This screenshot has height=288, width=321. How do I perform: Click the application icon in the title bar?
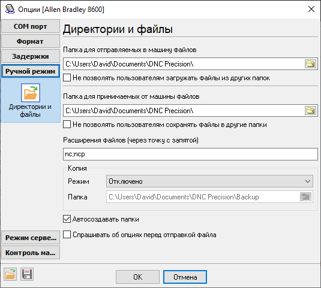[x=10, y=9]
